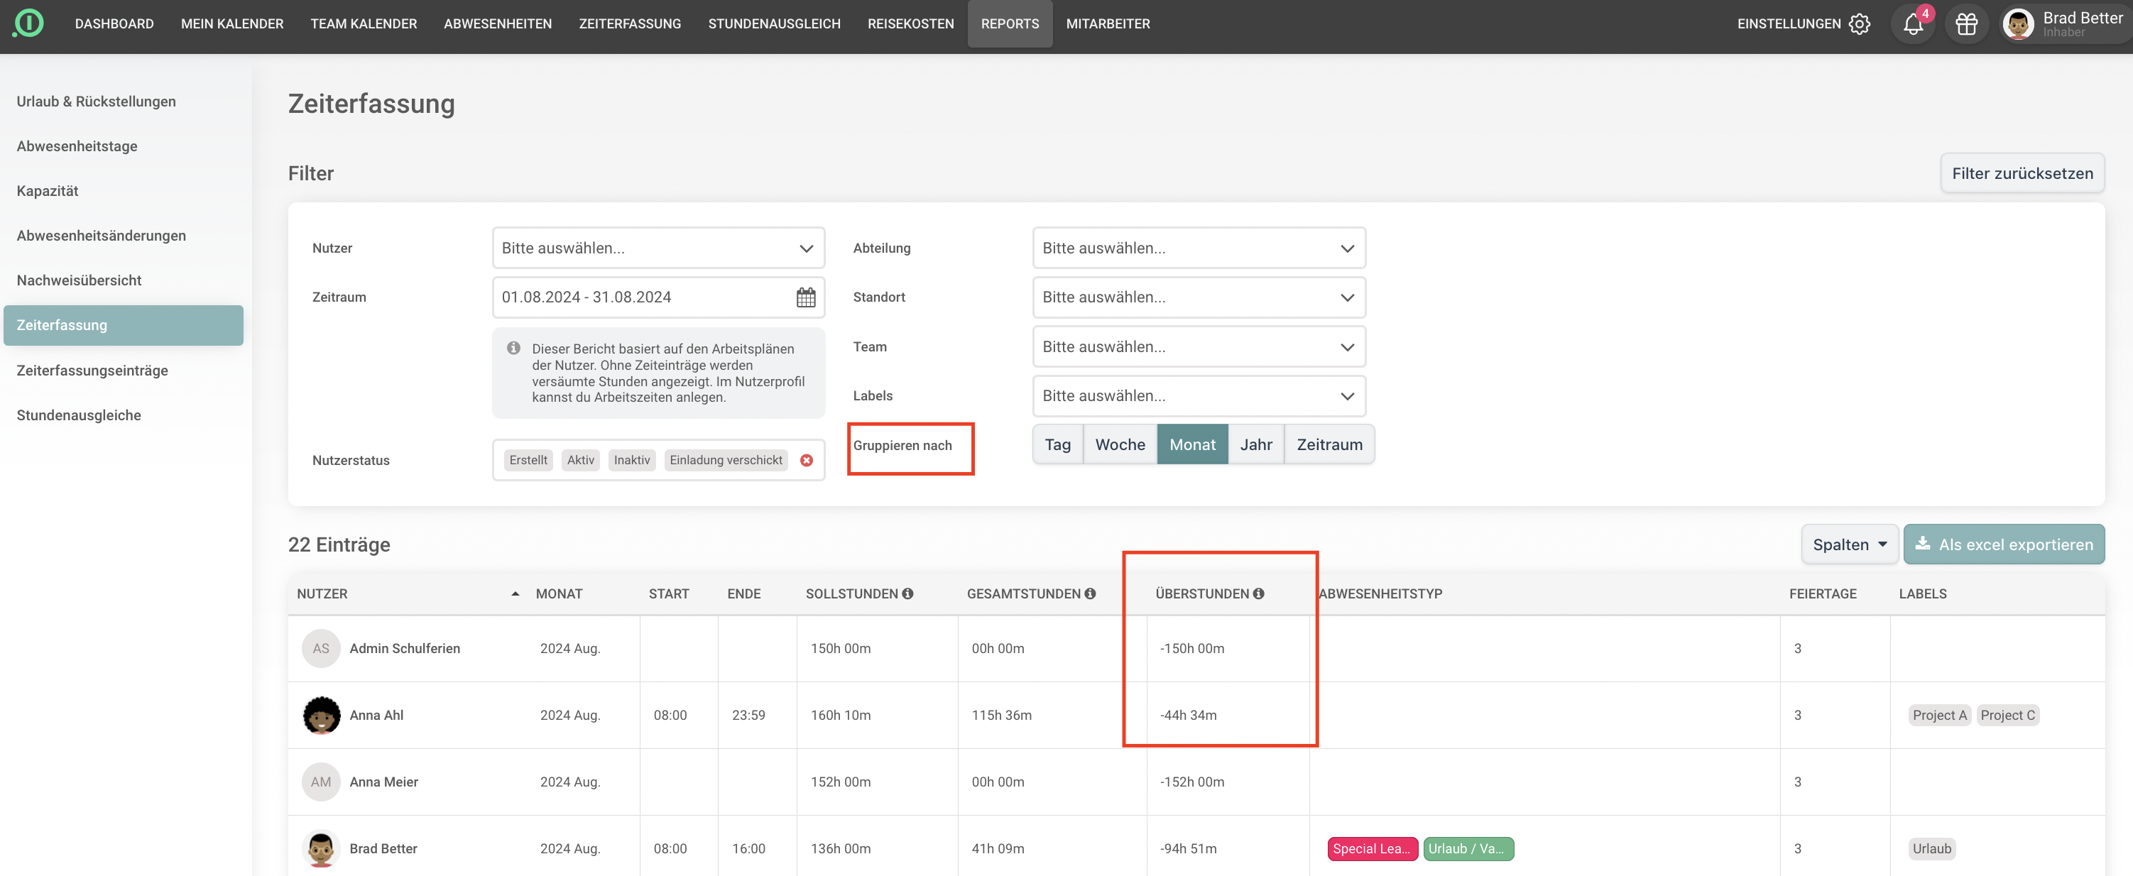Clear all Nutzerstatus tags with red X
This screenshot has height=876, width=2133.
coord(807,460)
